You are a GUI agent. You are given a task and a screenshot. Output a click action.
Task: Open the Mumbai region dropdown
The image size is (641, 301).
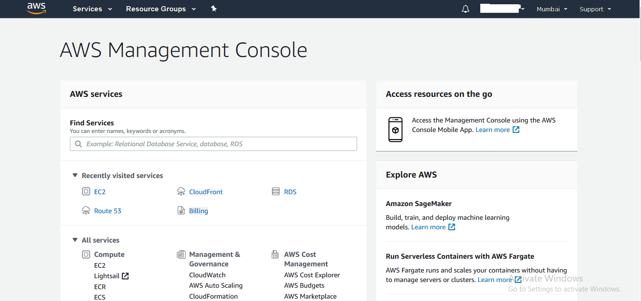coord(552,9)
